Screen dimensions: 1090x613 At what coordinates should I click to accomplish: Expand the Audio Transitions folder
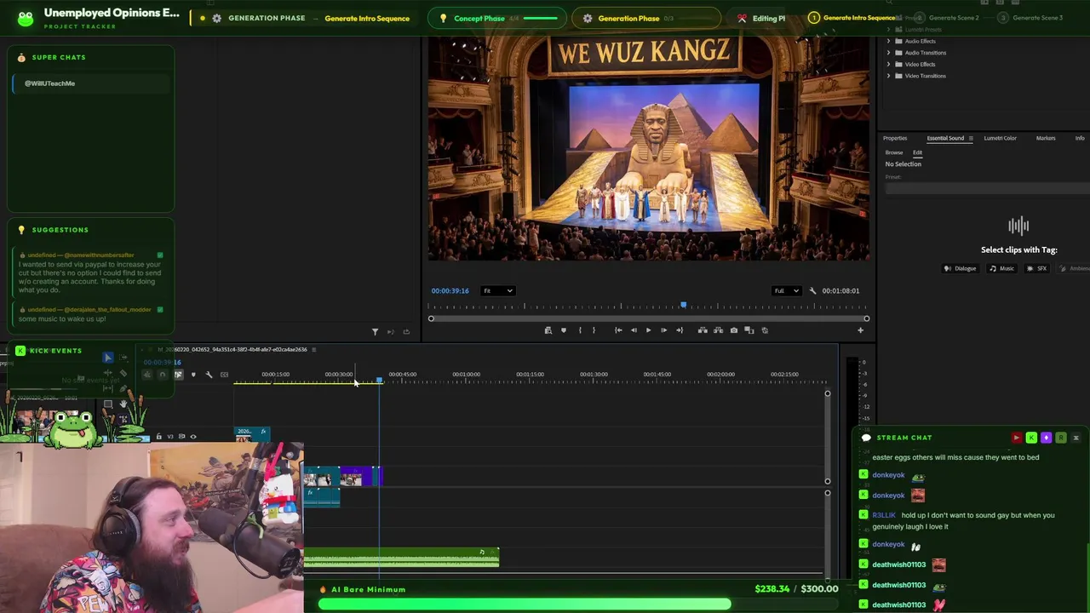pos(888,53)
